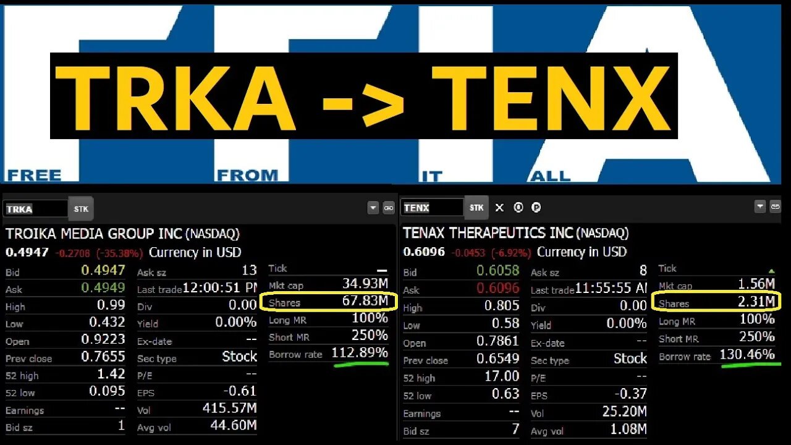Click the TROIKA MEDIA GROUP INC title
The height and width of the screenshot is (445, 791).
[94, 234]
